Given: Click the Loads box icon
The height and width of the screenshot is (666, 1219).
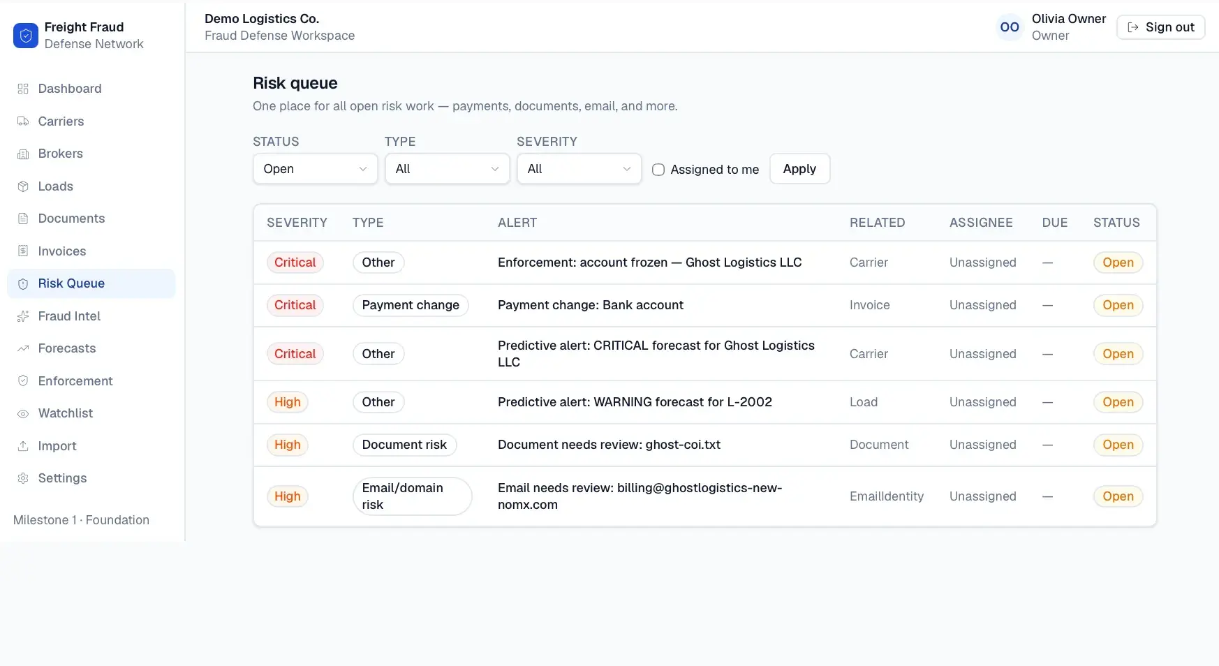Looking at the screenshot, I should coord(23,186).
